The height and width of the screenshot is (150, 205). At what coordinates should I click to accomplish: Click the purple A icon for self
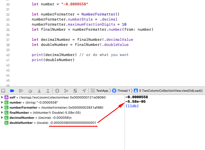[6, 97]
